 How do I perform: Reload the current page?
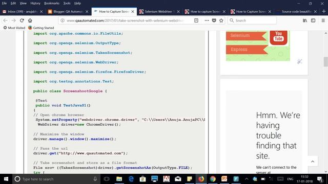[22, 20]
